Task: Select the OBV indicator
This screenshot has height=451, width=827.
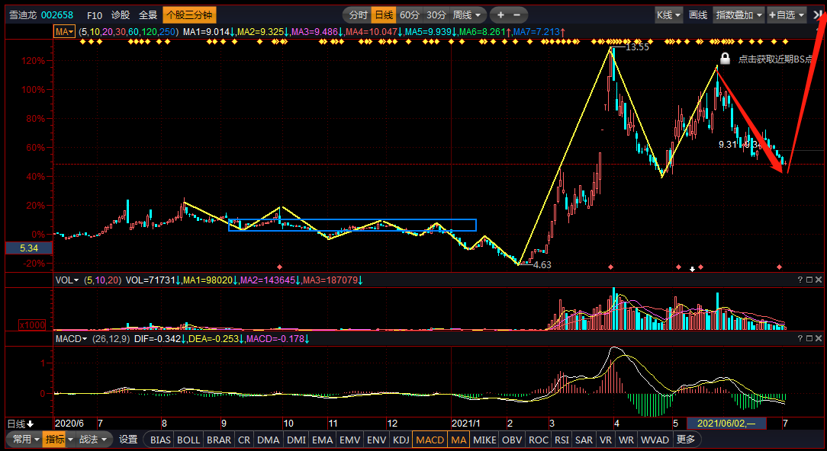Action: coord(512,440)
